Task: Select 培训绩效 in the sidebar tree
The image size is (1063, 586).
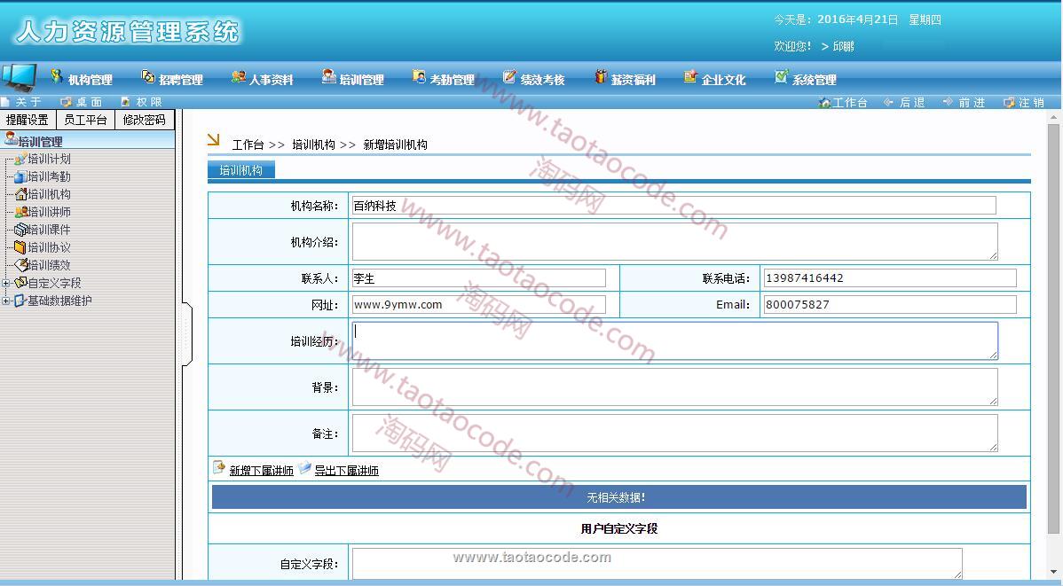Action: [49, 265]
